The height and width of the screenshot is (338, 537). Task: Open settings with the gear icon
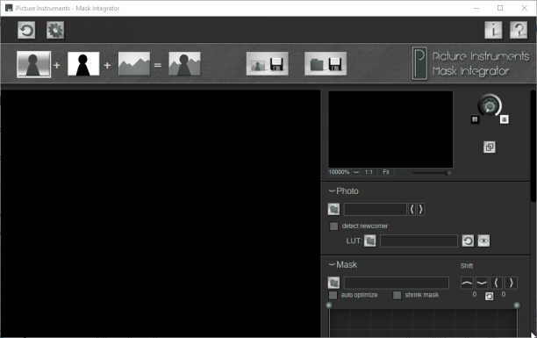(55, 30)
